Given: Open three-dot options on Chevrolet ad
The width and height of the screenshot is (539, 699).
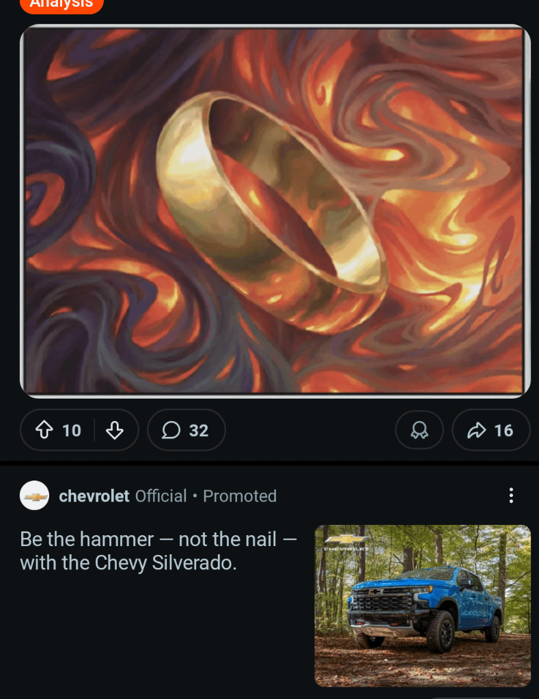Looking at the screenshot, I should pos(511,496).
